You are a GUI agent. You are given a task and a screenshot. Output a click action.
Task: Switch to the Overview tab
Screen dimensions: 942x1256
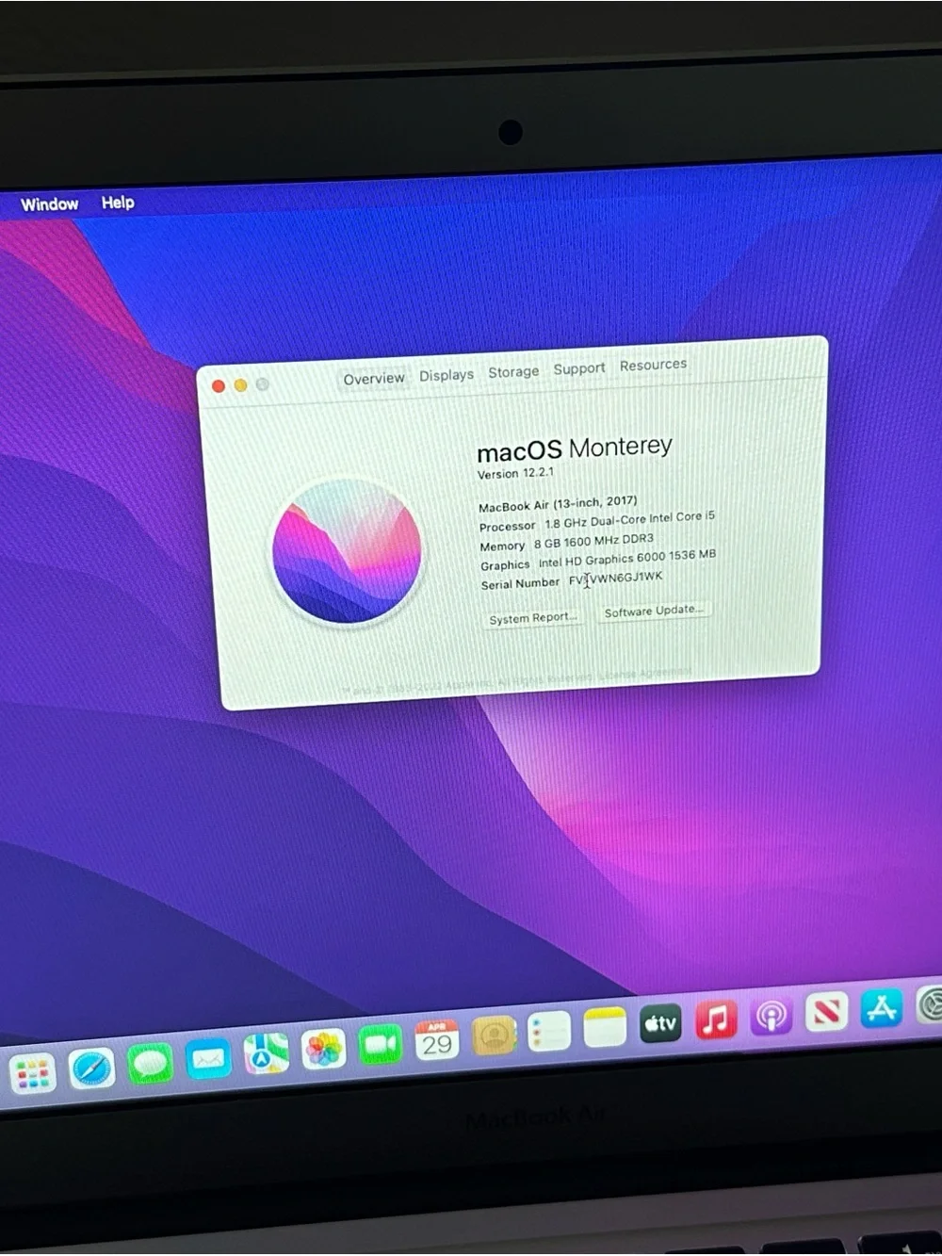[374, 379]
